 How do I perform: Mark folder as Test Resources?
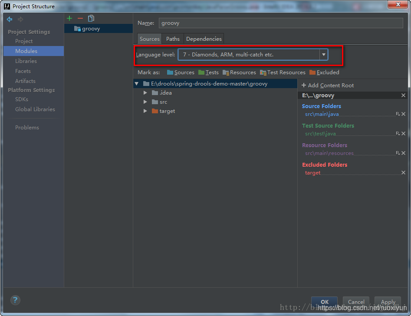coord(283,72)
